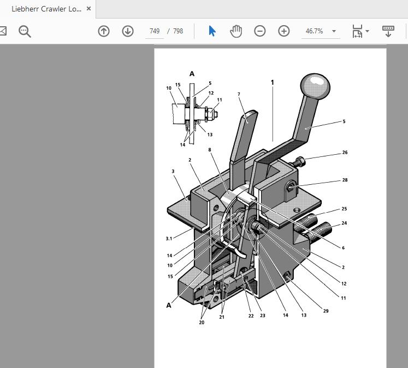Click the label 6 on the right side
This screenshot has height=368, width=408.
(x=343, y=248)
